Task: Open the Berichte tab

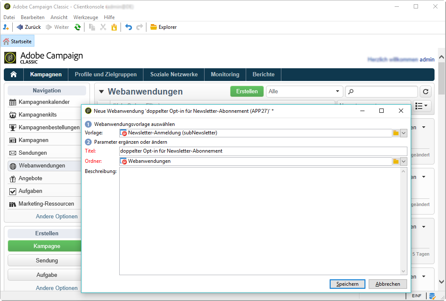Action: pyautogui.click(x=264, y=75)
